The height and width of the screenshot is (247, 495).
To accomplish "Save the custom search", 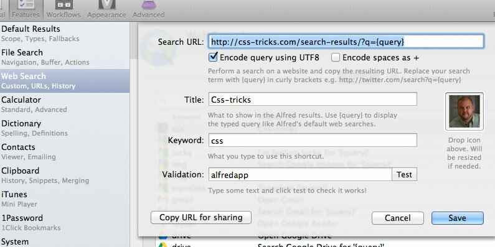I will point(458,218).
